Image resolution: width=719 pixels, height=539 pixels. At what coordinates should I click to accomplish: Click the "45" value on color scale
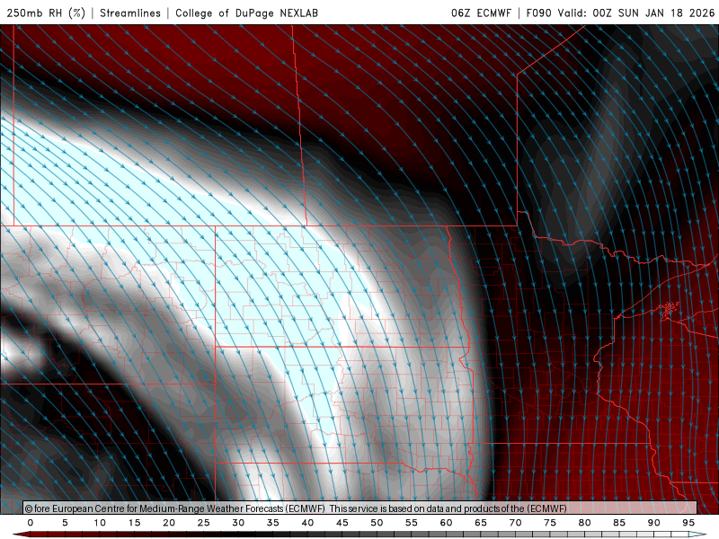tap(342, 523)
